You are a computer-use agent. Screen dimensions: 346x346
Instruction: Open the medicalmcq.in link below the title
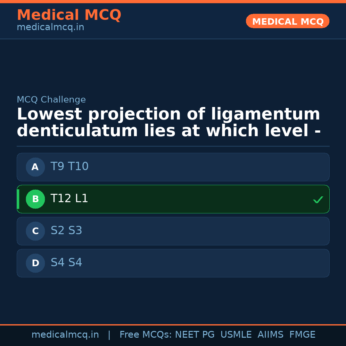click(50, 28)
